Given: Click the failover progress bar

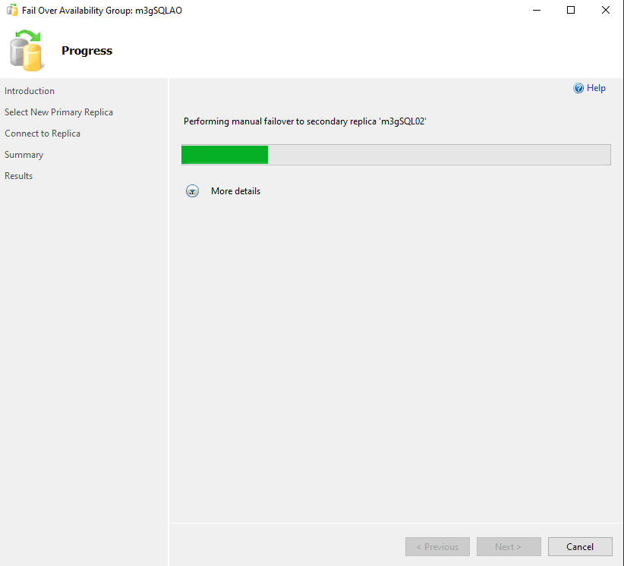Looking at the screenshot, I should tap(396, 155).
